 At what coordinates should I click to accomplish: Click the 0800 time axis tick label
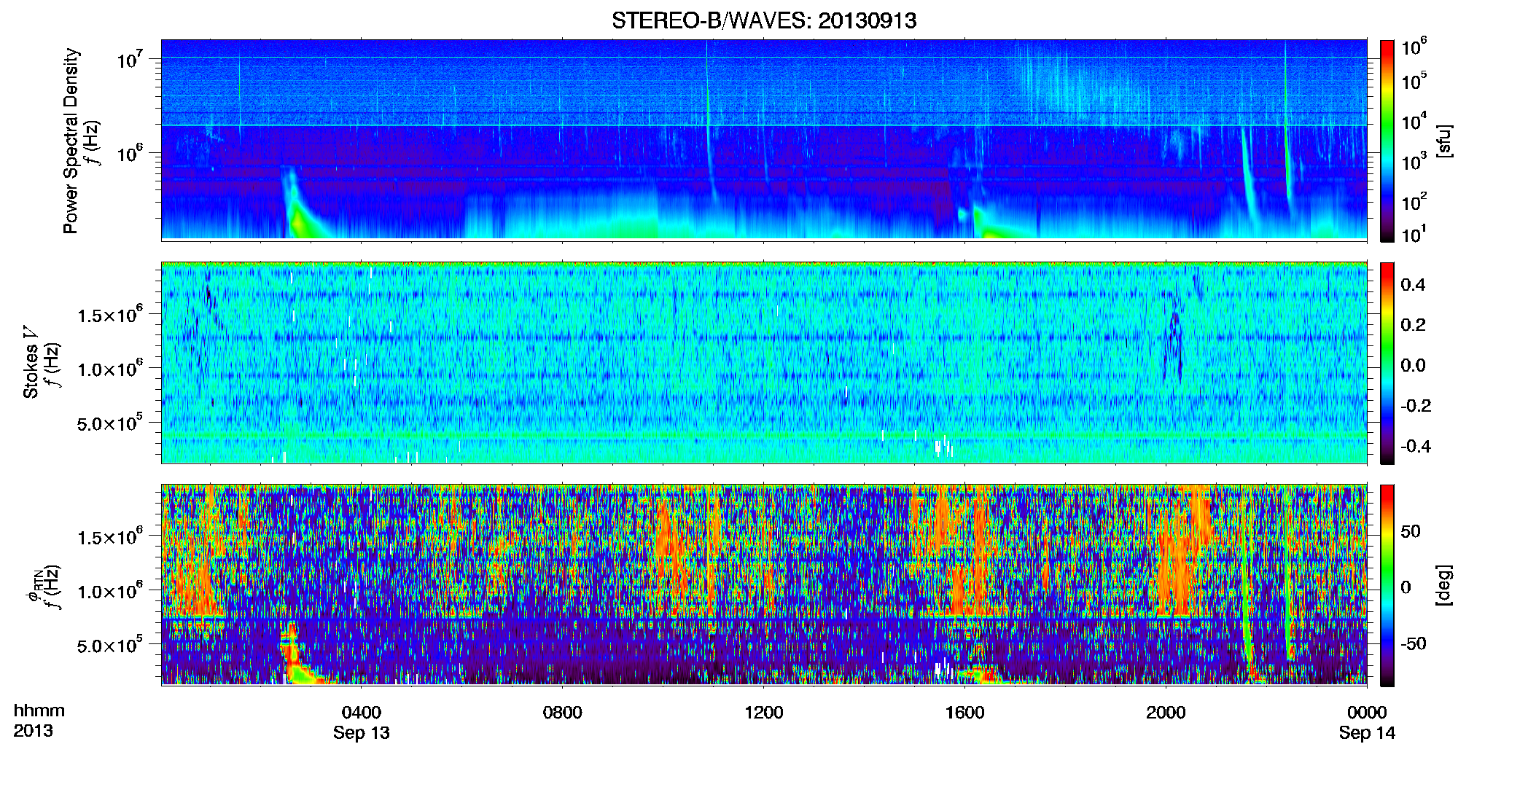pos(563,712)
